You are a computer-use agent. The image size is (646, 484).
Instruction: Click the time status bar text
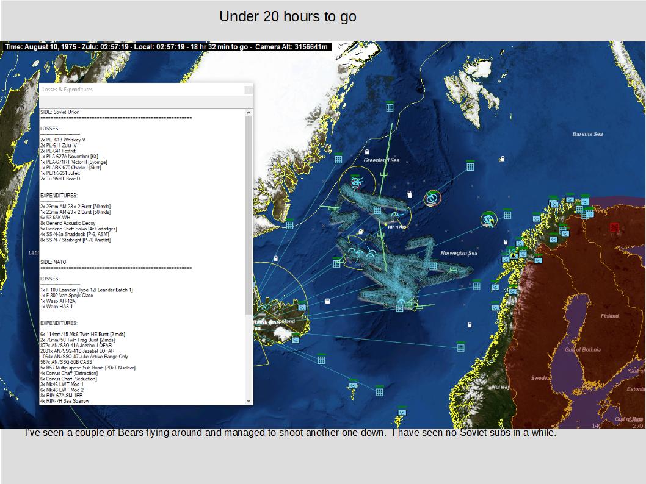pos(167,47)
